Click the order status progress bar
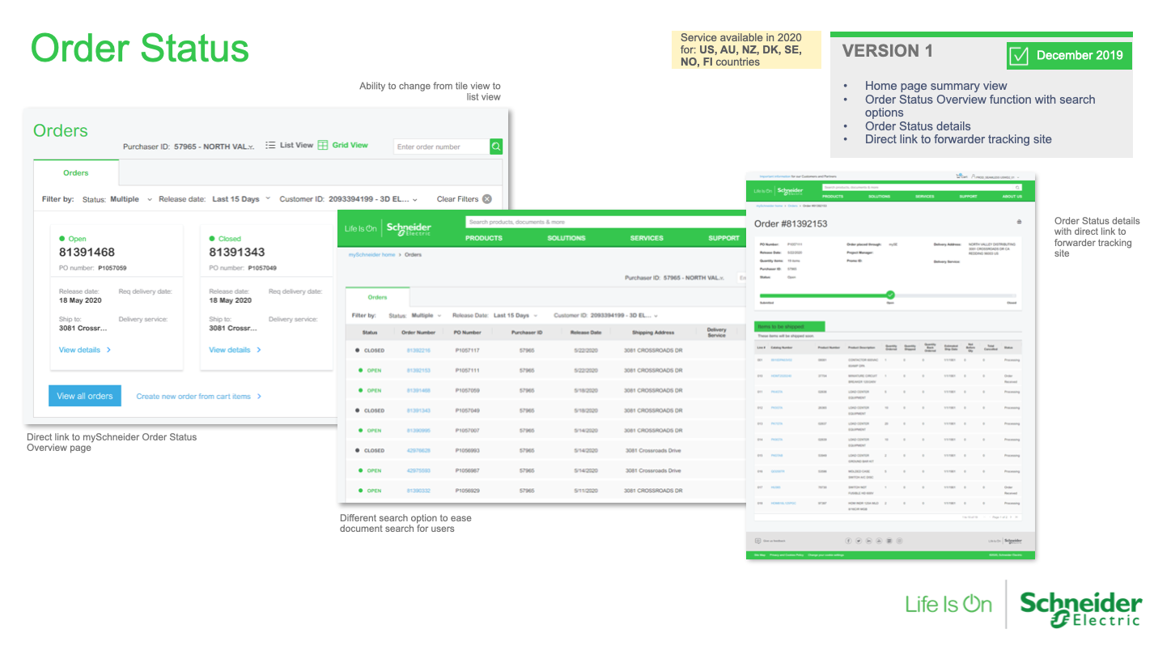Viewport: 1154px width, 646px height. [x=888, y=295]
